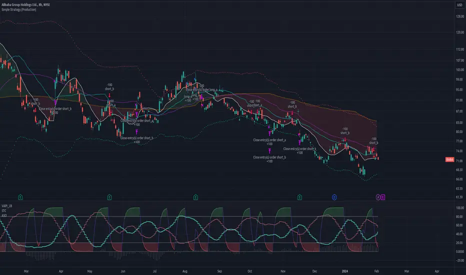
Task: Click the bold 2024 label on the time axis
Action: coord(344,271)
